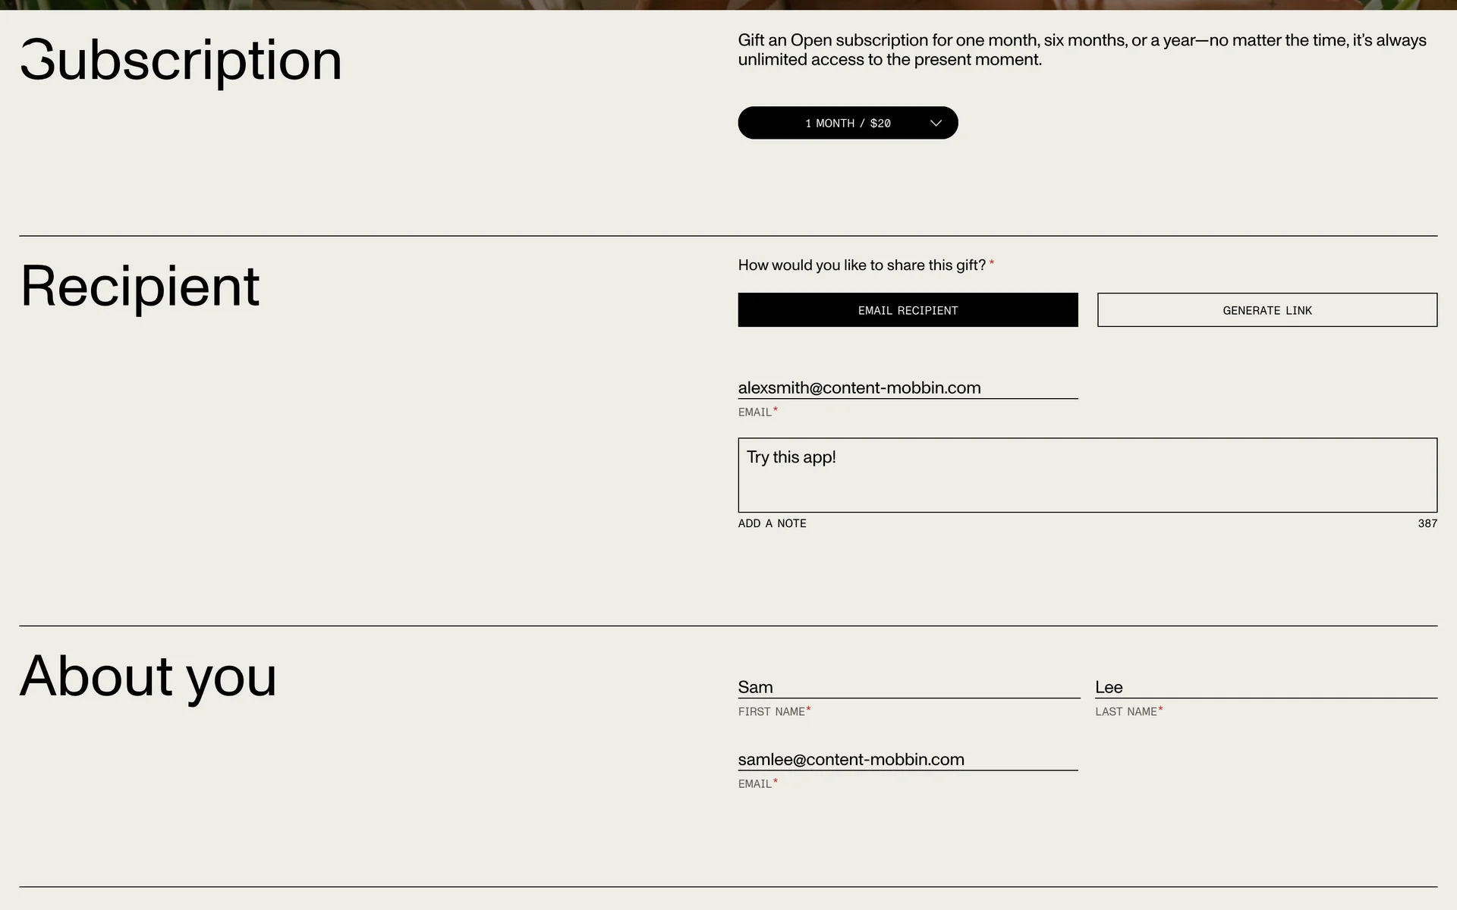Open the 1 MONTH / $20 subscription dropdown

(847, 123)
